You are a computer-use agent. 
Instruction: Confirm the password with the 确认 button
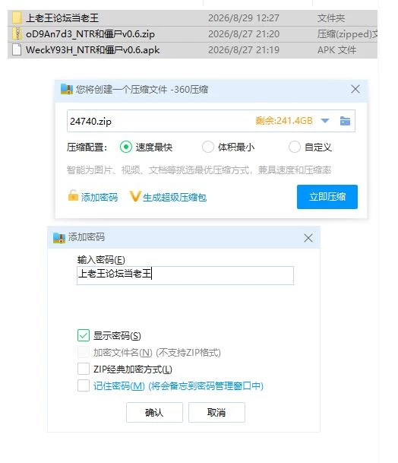pos(154,412)
